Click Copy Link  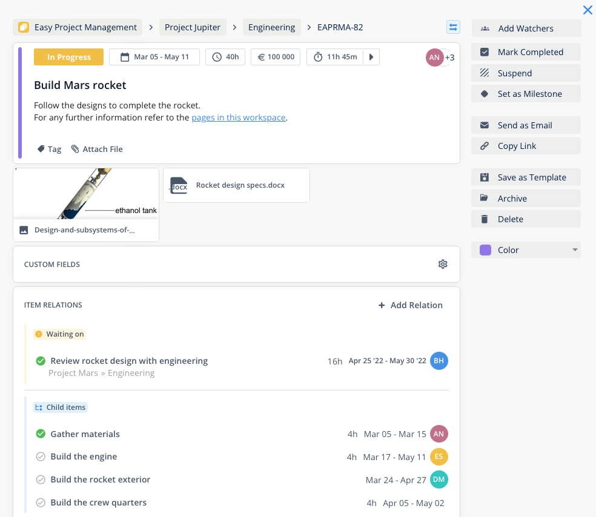[526, 146]
